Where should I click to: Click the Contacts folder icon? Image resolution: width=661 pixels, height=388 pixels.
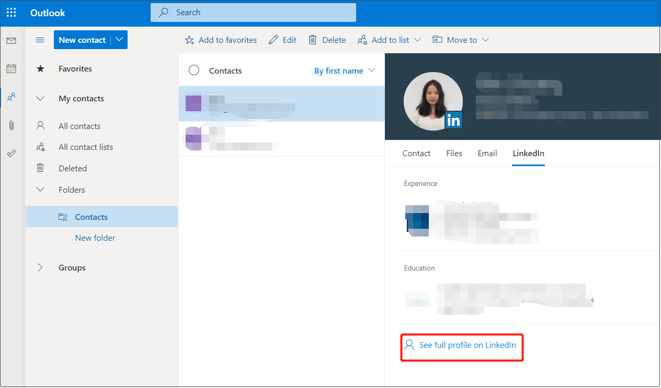tap(63, 217)
